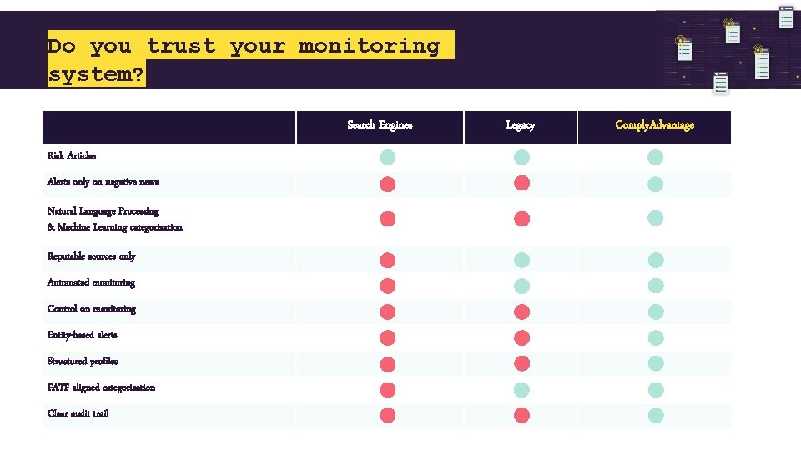This screenshot has width=801, height=451.
Task: Click the red Legacy dot for Alerts only on negative news
Action: (521, 183)
